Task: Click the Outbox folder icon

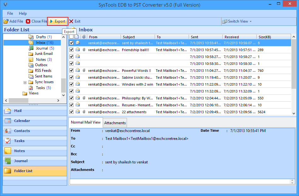Action: (31, 65)
